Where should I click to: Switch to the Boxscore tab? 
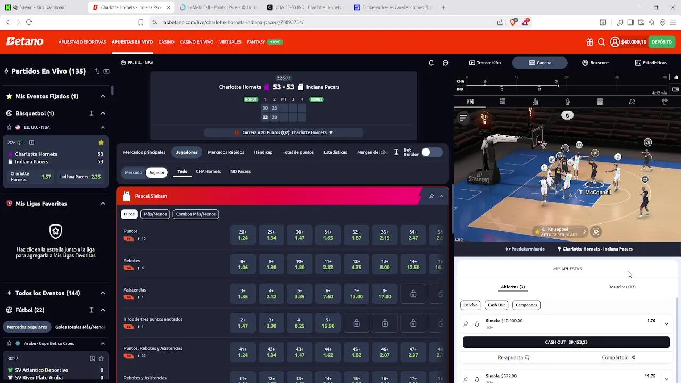(595, 63)
